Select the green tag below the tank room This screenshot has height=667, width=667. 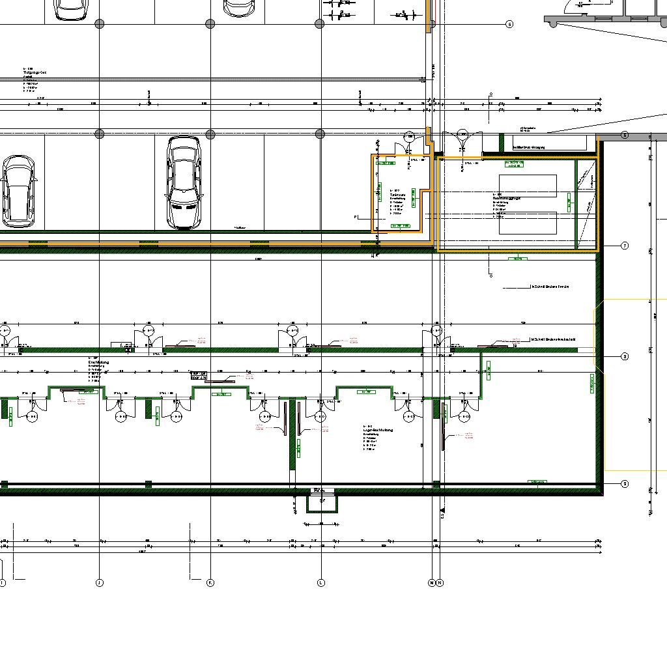click(518, 258)
